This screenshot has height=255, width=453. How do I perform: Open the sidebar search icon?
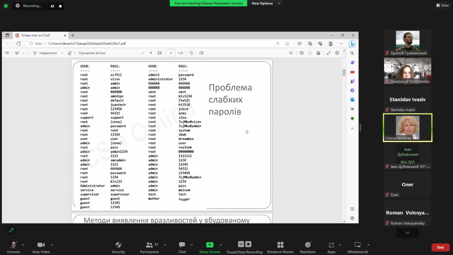click(352, 53)
